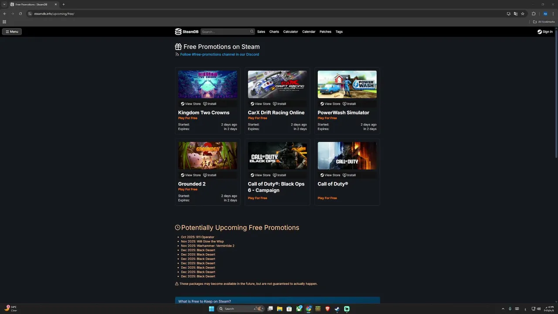Bookmark this page with the star icon
558x314 pixels.
click(523, 14)
